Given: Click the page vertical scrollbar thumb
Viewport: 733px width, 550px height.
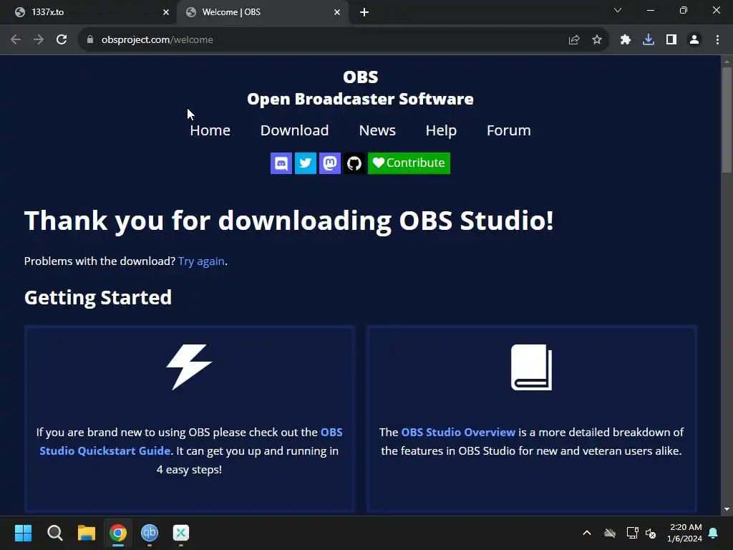Looking at the screenshot, I should coord(727,120).
